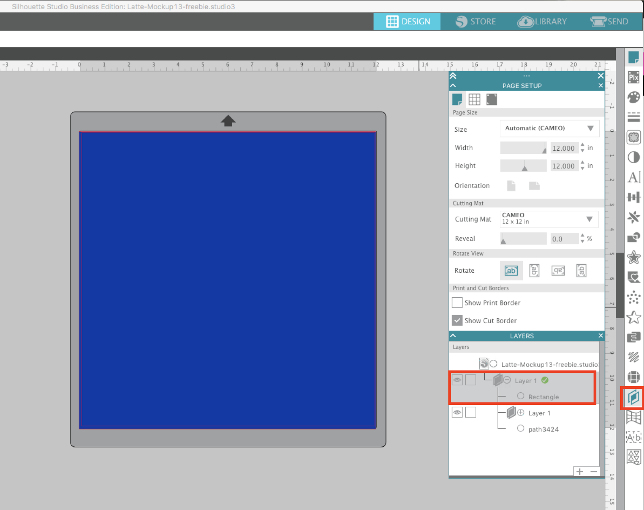644x510 pixels.
Task: Open the PixScan panel
Action: 634,77
